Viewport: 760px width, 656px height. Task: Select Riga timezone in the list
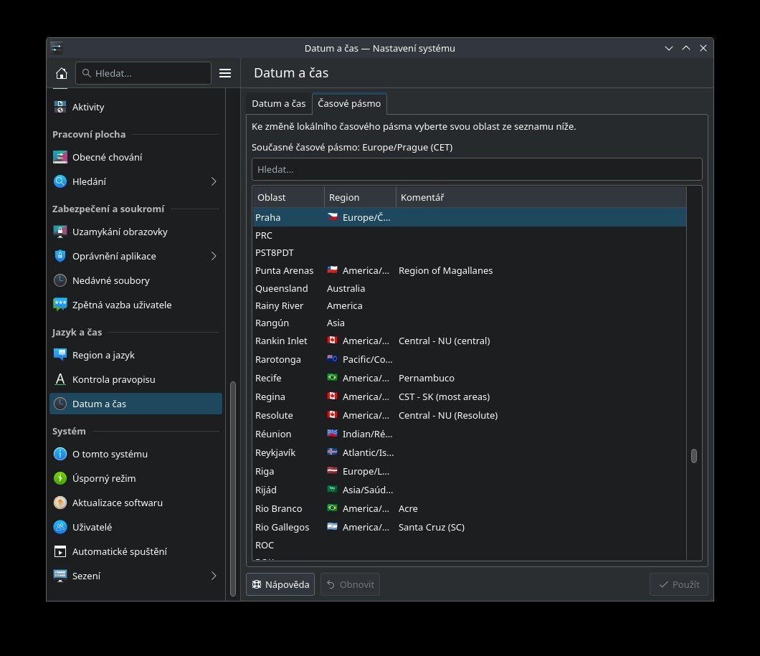[265, 471]
